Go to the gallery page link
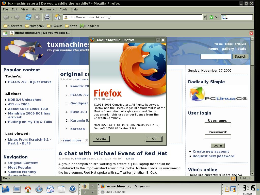260x195 pixels. click(228, 48)
